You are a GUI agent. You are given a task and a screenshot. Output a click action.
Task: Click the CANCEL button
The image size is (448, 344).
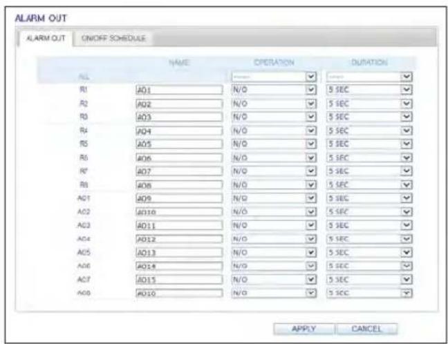coord(366,329)
